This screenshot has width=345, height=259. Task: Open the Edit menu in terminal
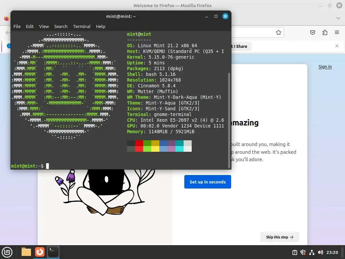coord(30,26)
